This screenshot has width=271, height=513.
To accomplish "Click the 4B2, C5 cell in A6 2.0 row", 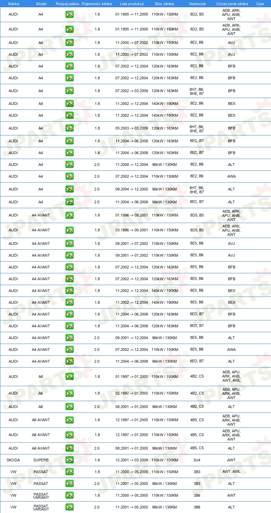I will point(197,406).
